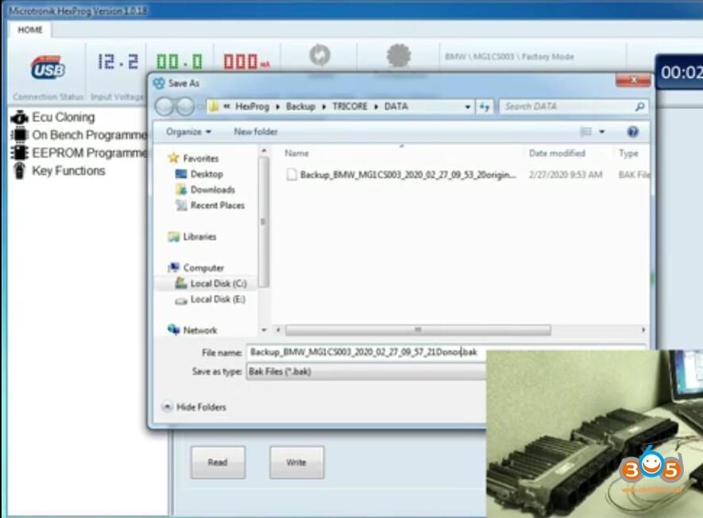Viewport: 703px width, 518px height.
Task: Click the gear-shaped toolbar icon
Action: click(398, 56)
